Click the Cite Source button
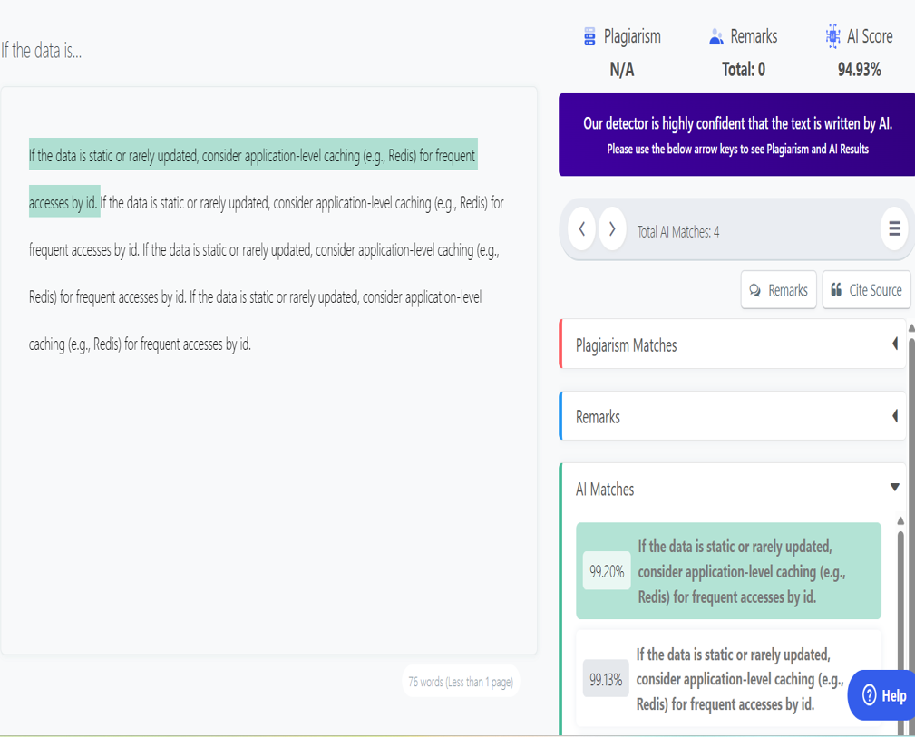This screenshot has height=737, width=915. [866, 290]
